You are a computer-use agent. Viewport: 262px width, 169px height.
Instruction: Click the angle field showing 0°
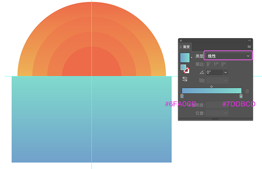tap(215, 72)
